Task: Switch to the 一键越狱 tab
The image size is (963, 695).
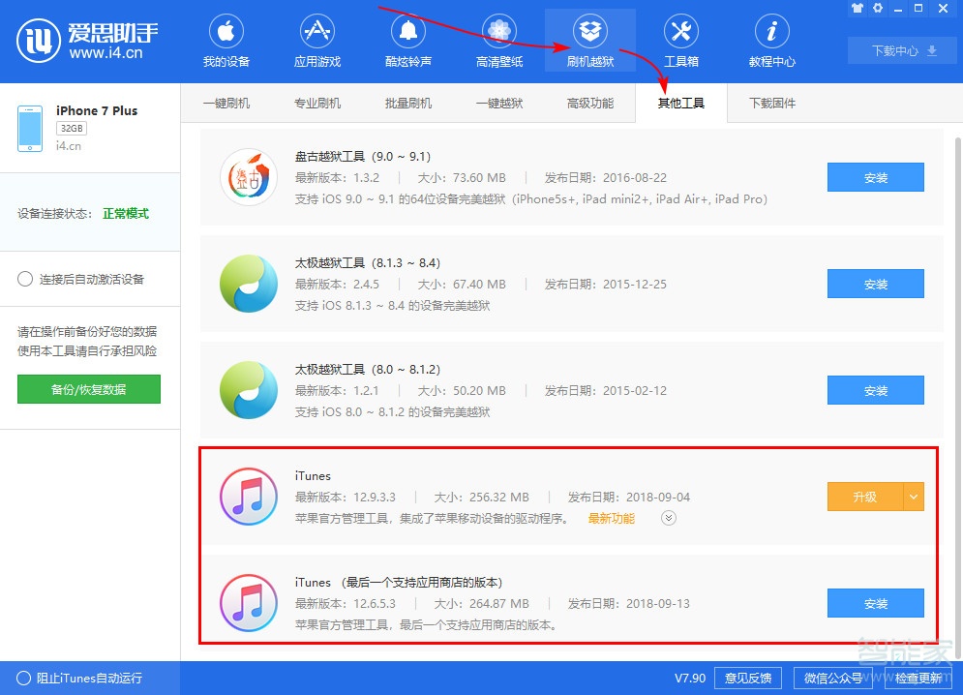Action: (499, 102)
